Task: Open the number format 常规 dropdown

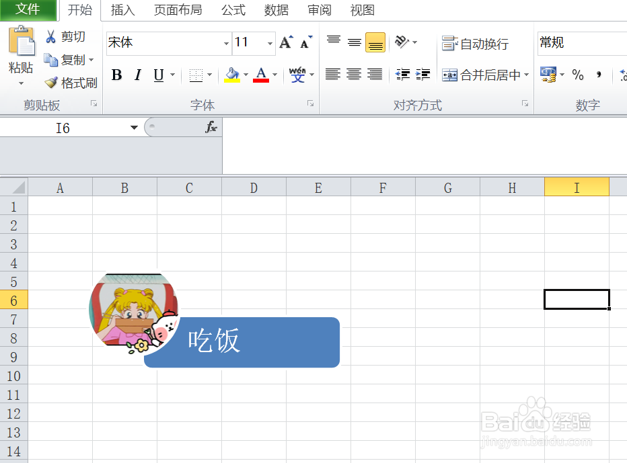Action: pyautogui.click(x=582, y=42)
